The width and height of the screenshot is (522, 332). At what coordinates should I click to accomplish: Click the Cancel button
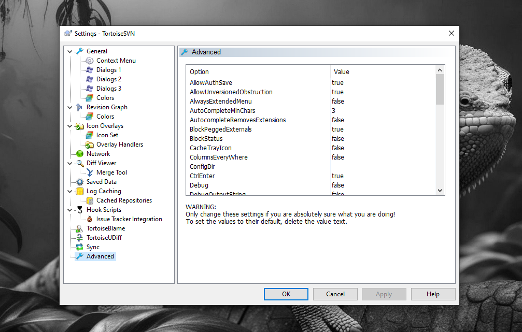click(x=335, y=294)
